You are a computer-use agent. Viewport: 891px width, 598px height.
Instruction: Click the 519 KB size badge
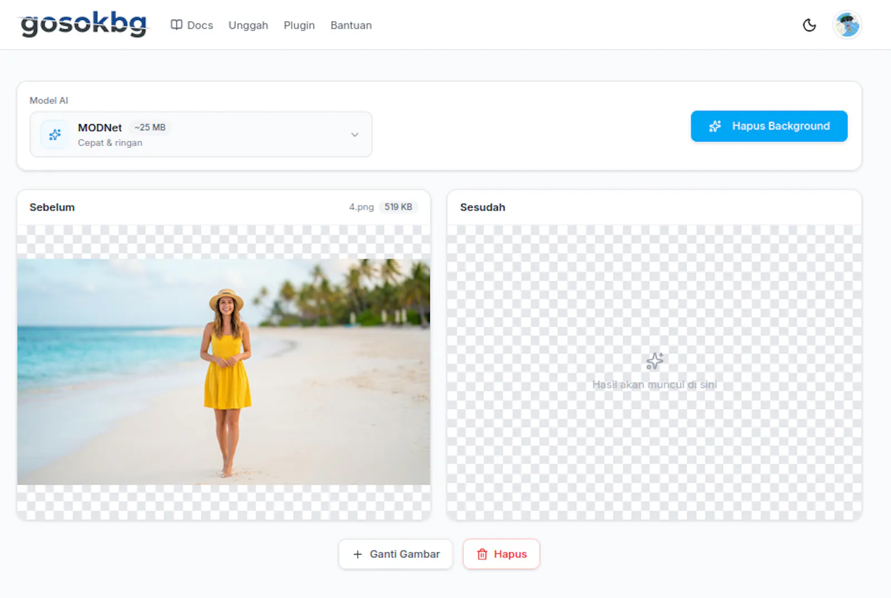[398, 207]
